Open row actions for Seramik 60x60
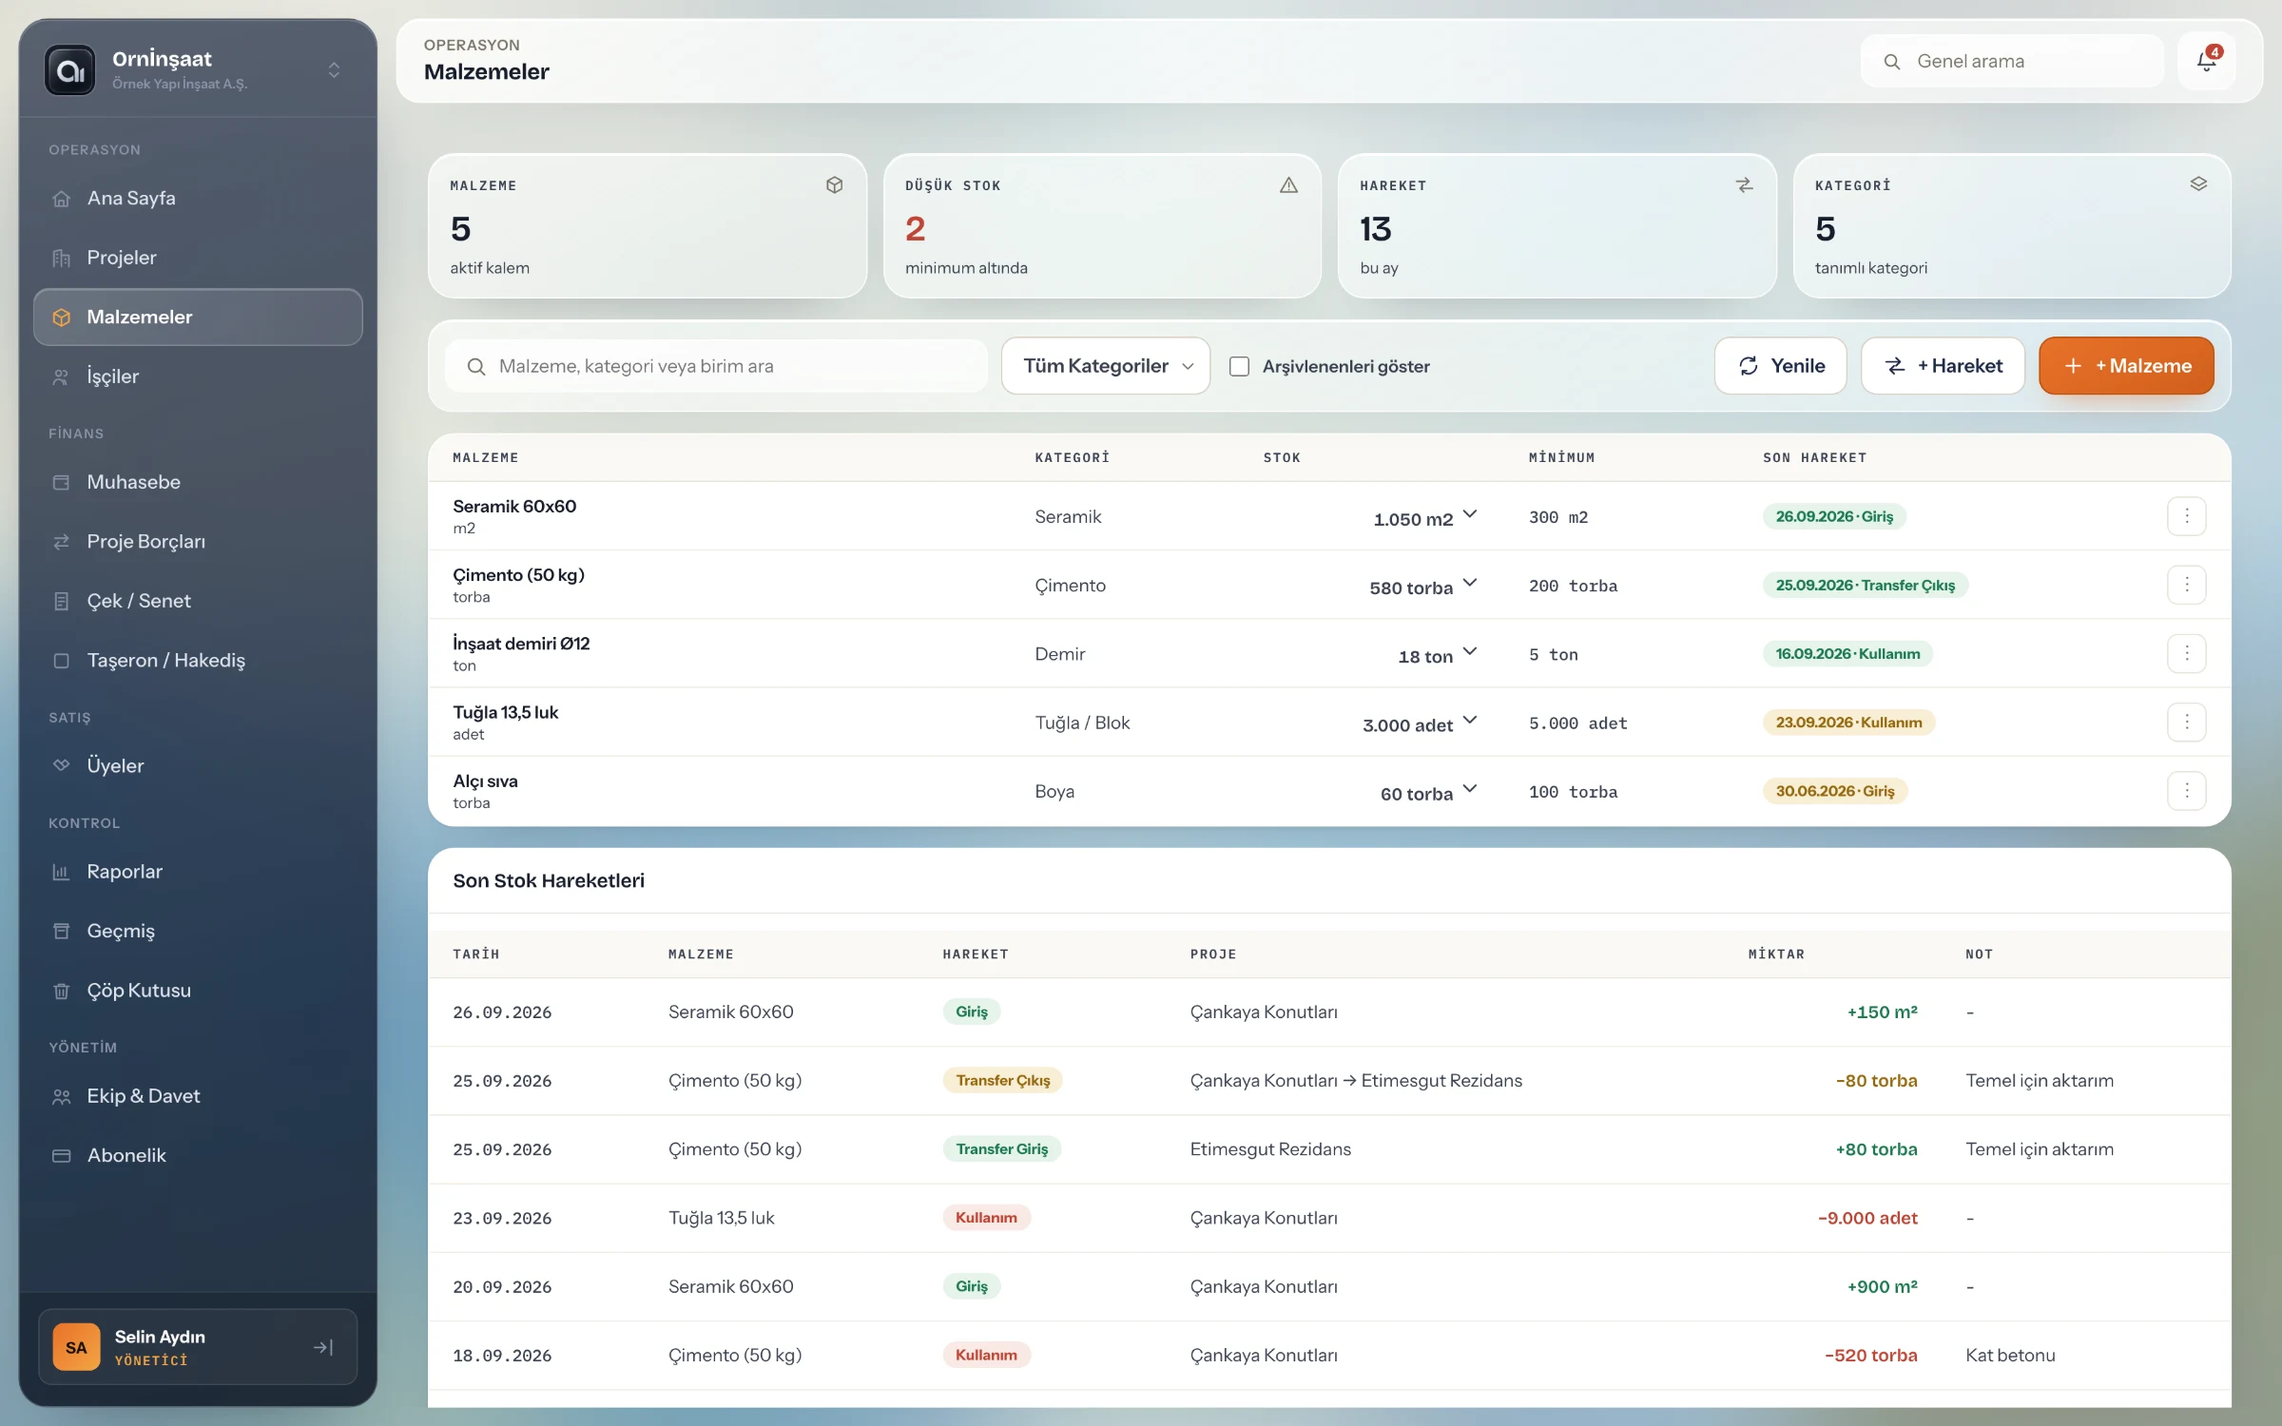 [2186, 516]
